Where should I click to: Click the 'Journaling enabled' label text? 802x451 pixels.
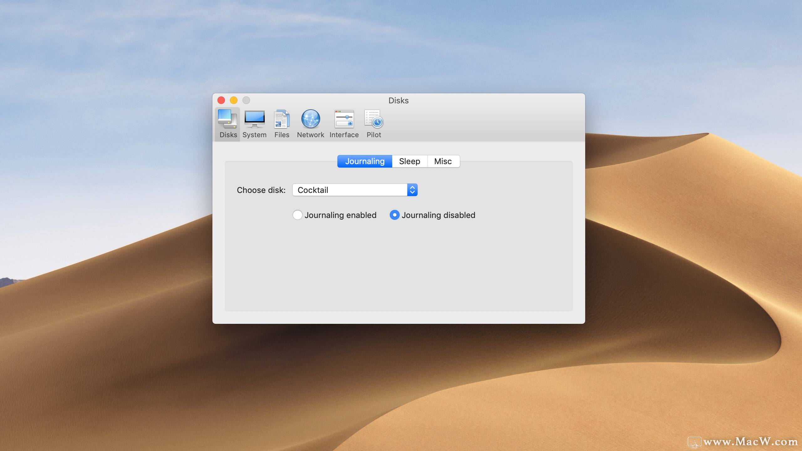pyautogui.click(x=340, y=215)
